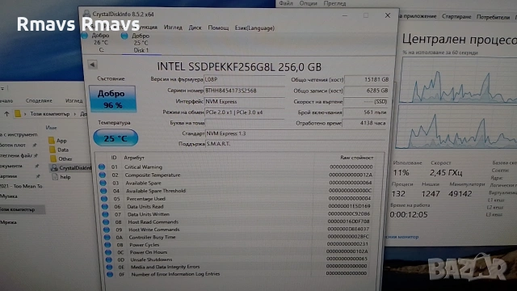
Task: Click the previous disk arrow button
Action: pyautogui.click(x=92, y=65)
